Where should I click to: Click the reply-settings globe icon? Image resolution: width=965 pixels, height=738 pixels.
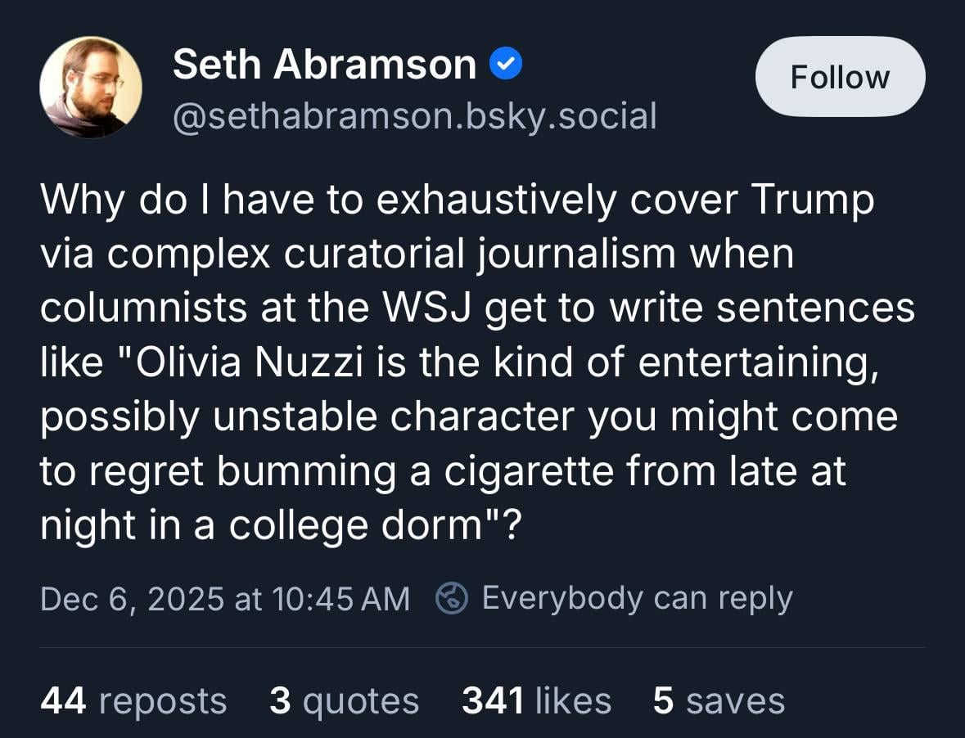[451, 598]
